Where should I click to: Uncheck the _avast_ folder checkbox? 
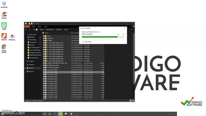[44, 36]
